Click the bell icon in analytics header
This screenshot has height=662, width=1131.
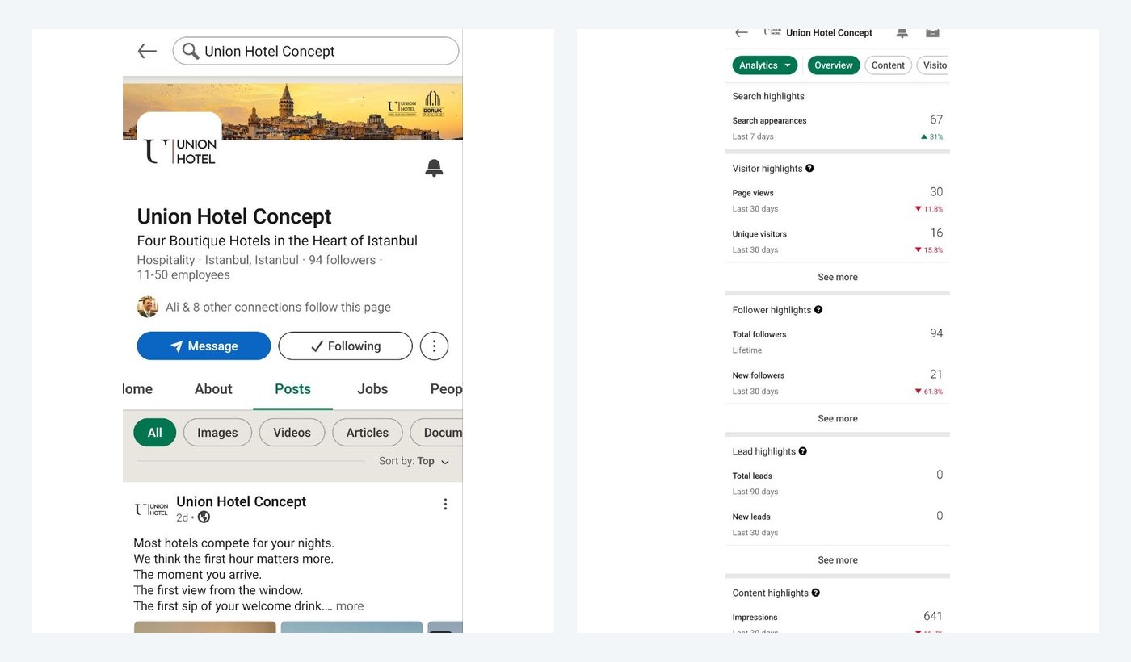[x=902, y=33]
